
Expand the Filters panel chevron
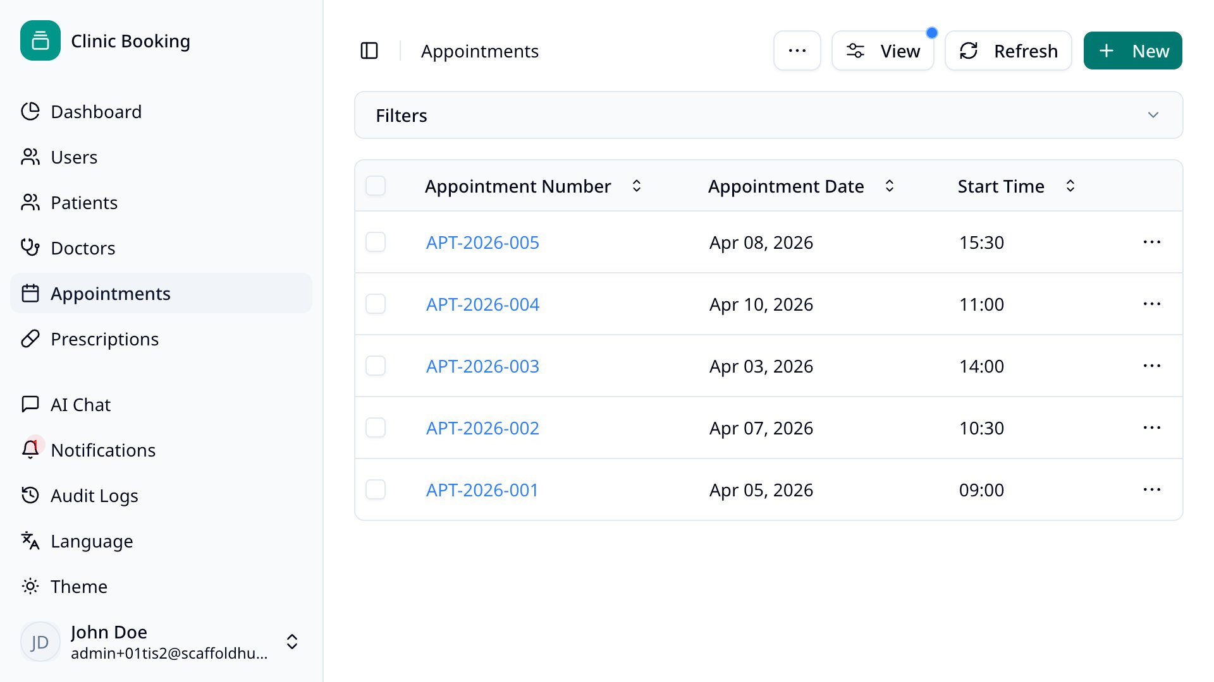coord(1153,115)
